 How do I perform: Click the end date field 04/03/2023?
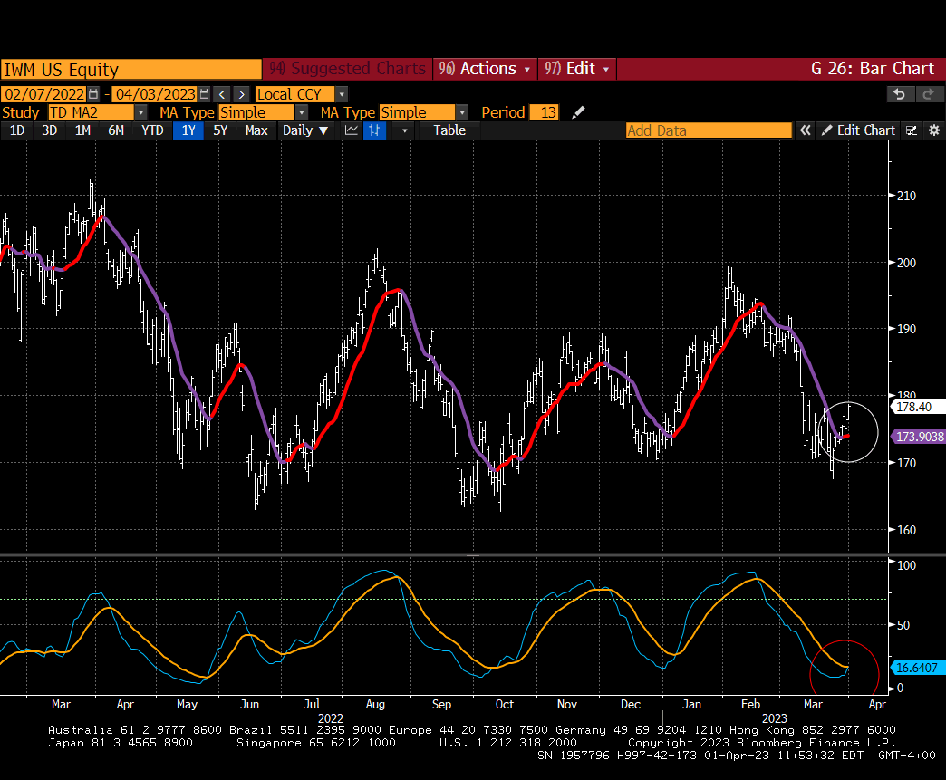[x=156, y=95]
